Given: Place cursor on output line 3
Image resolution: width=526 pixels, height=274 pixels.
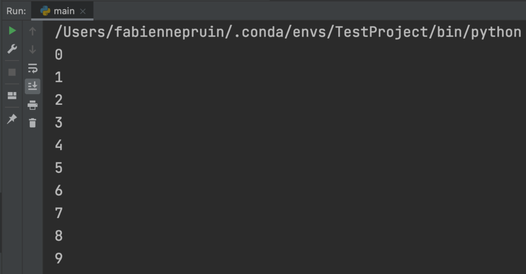Looking at the screenshot, I should pos(59,123).
